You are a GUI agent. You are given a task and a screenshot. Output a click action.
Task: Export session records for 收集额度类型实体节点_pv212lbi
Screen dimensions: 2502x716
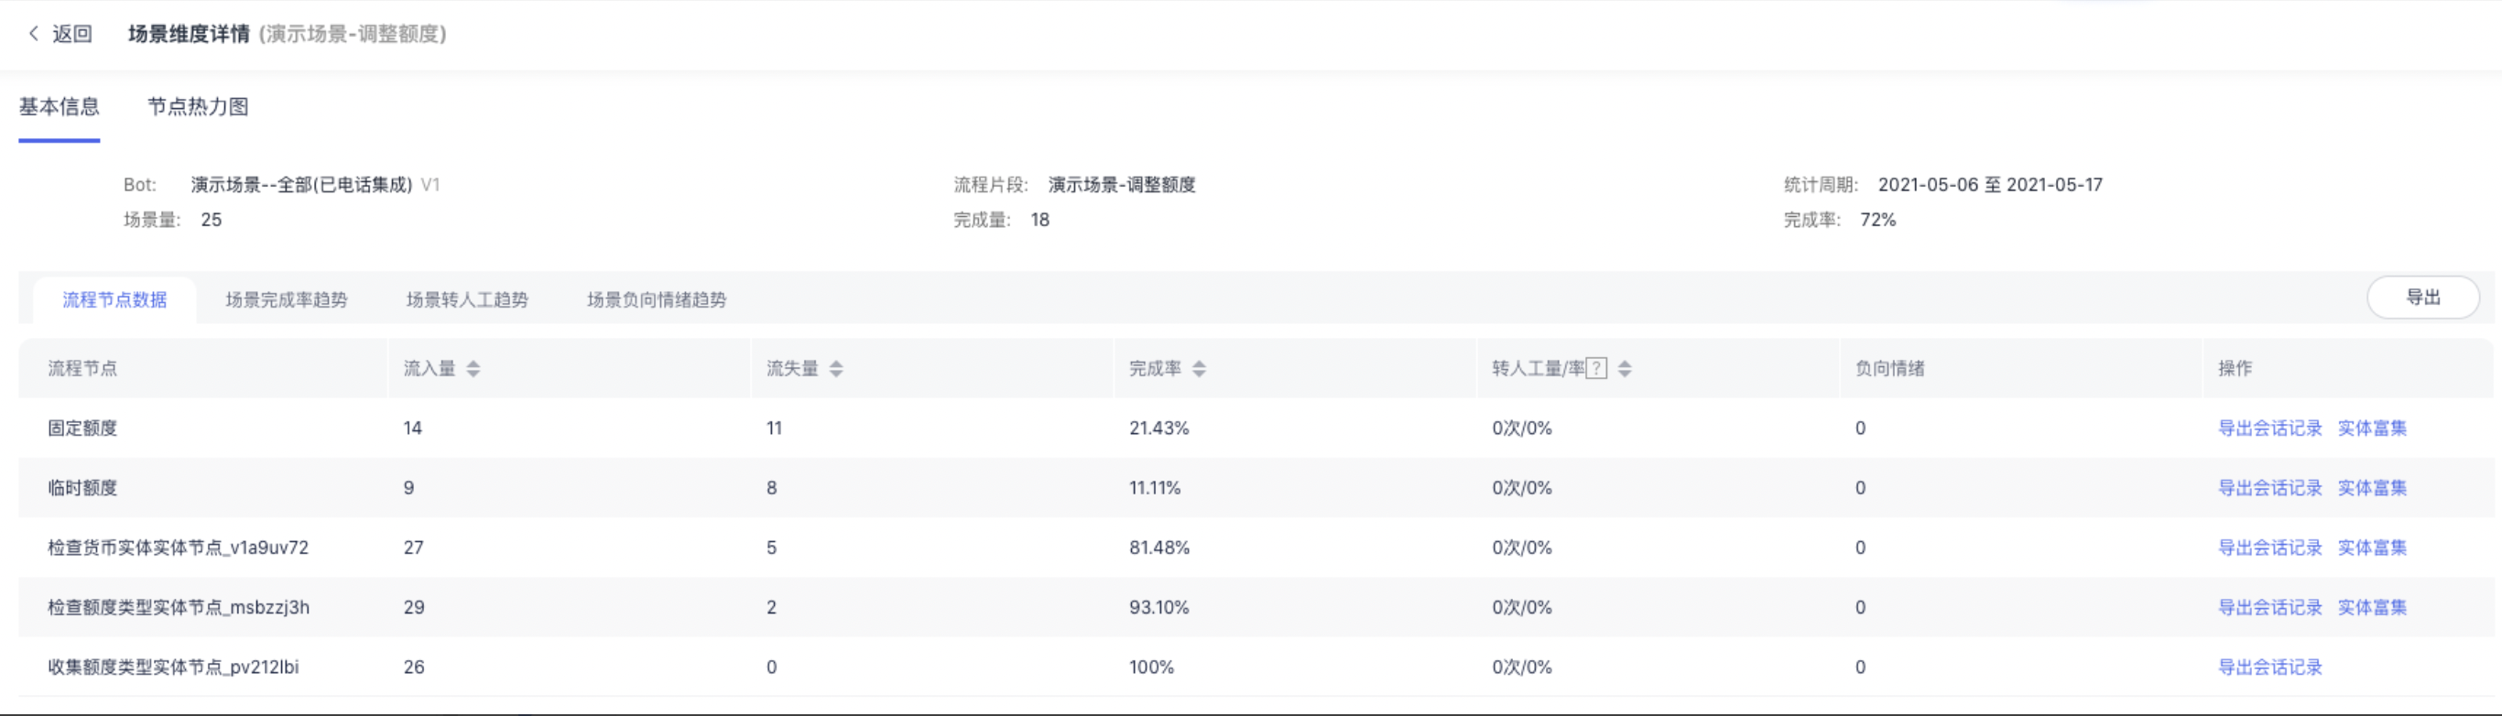2270,667
